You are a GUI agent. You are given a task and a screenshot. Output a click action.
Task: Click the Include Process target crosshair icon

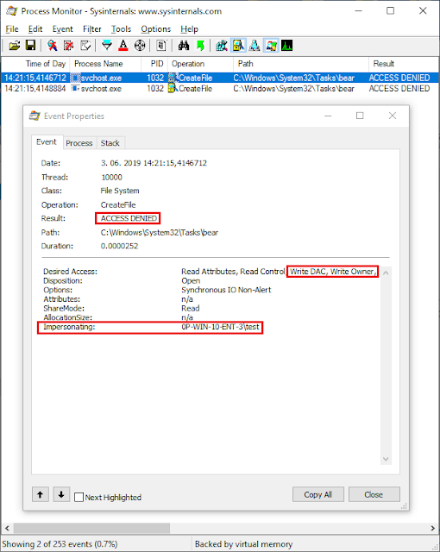(140, 46)
